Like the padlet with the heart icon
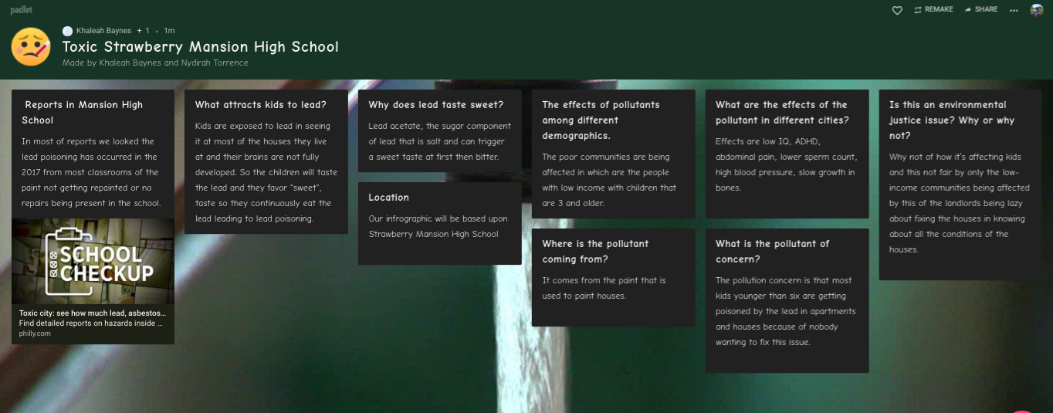 coord(896,10)
